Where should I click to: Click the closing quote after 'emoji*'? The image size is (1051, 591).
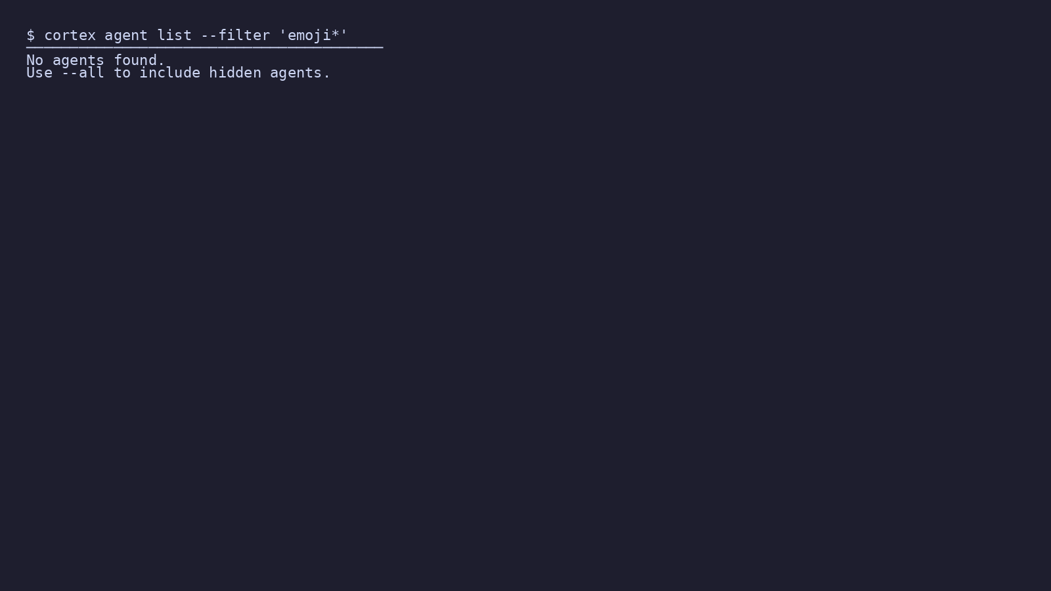click(344, 32)
